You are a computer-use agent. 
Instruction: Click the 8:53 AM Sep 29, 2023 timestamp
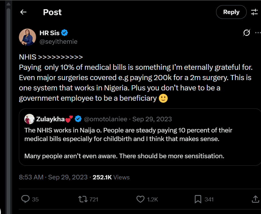coord(53,177)
